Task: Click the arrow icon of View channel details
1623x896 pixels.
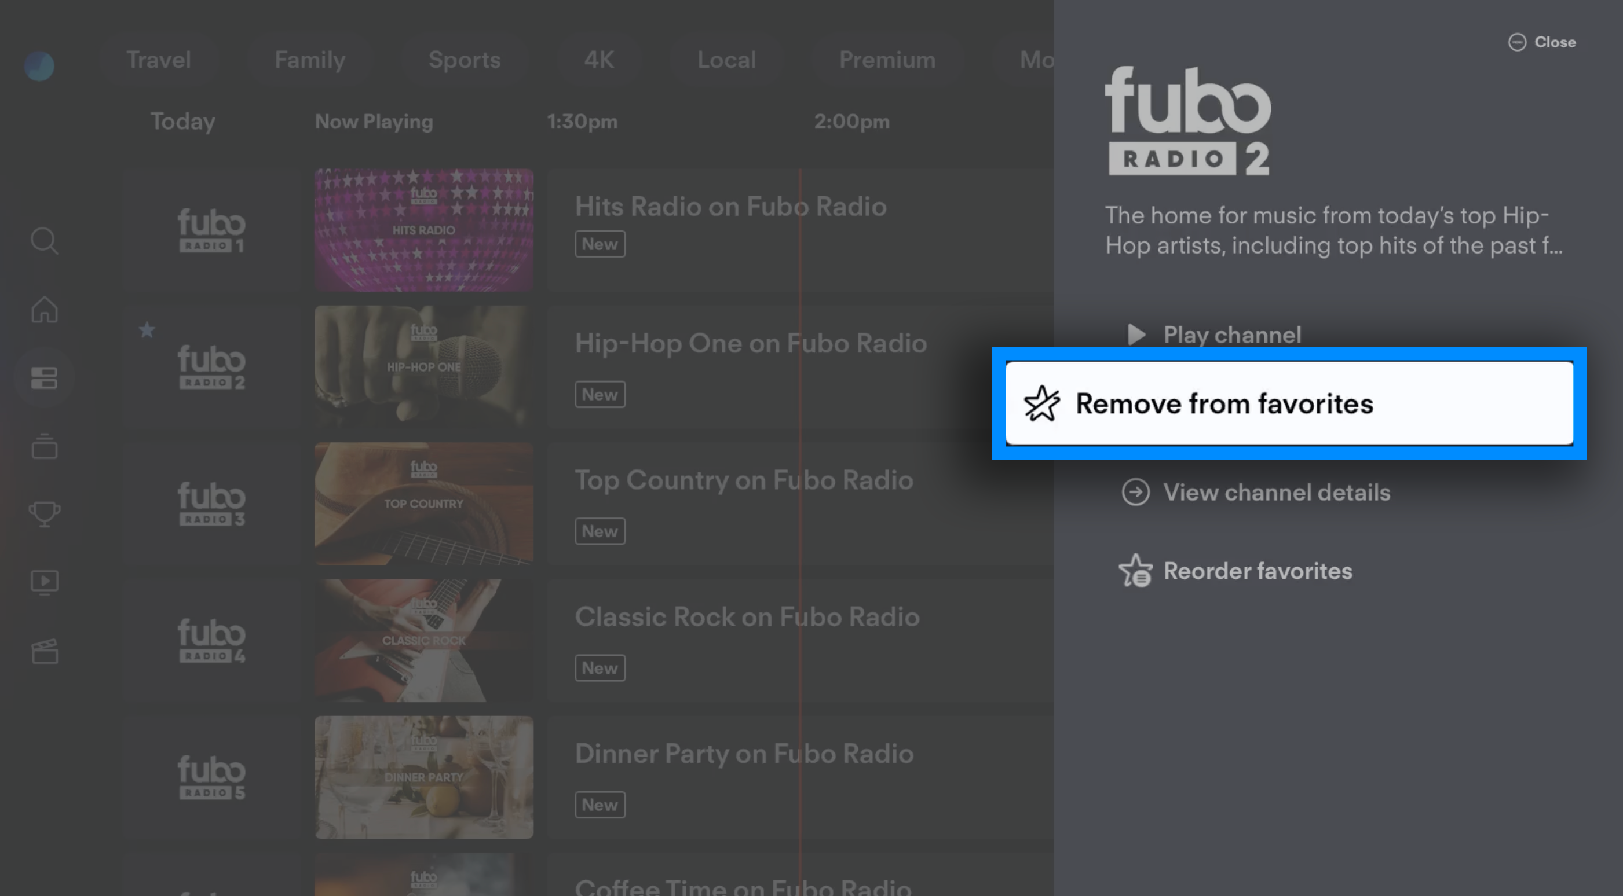Action: [1136, 493]
